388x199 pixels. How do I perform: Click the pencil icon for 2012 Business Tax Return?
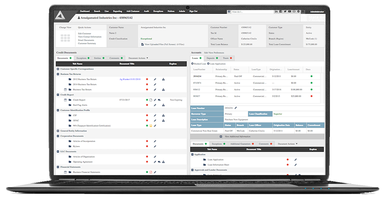click(x=155, y=79)
